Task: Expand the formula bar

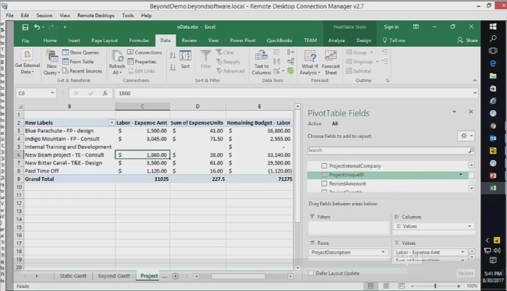Action: coord(475,93)
